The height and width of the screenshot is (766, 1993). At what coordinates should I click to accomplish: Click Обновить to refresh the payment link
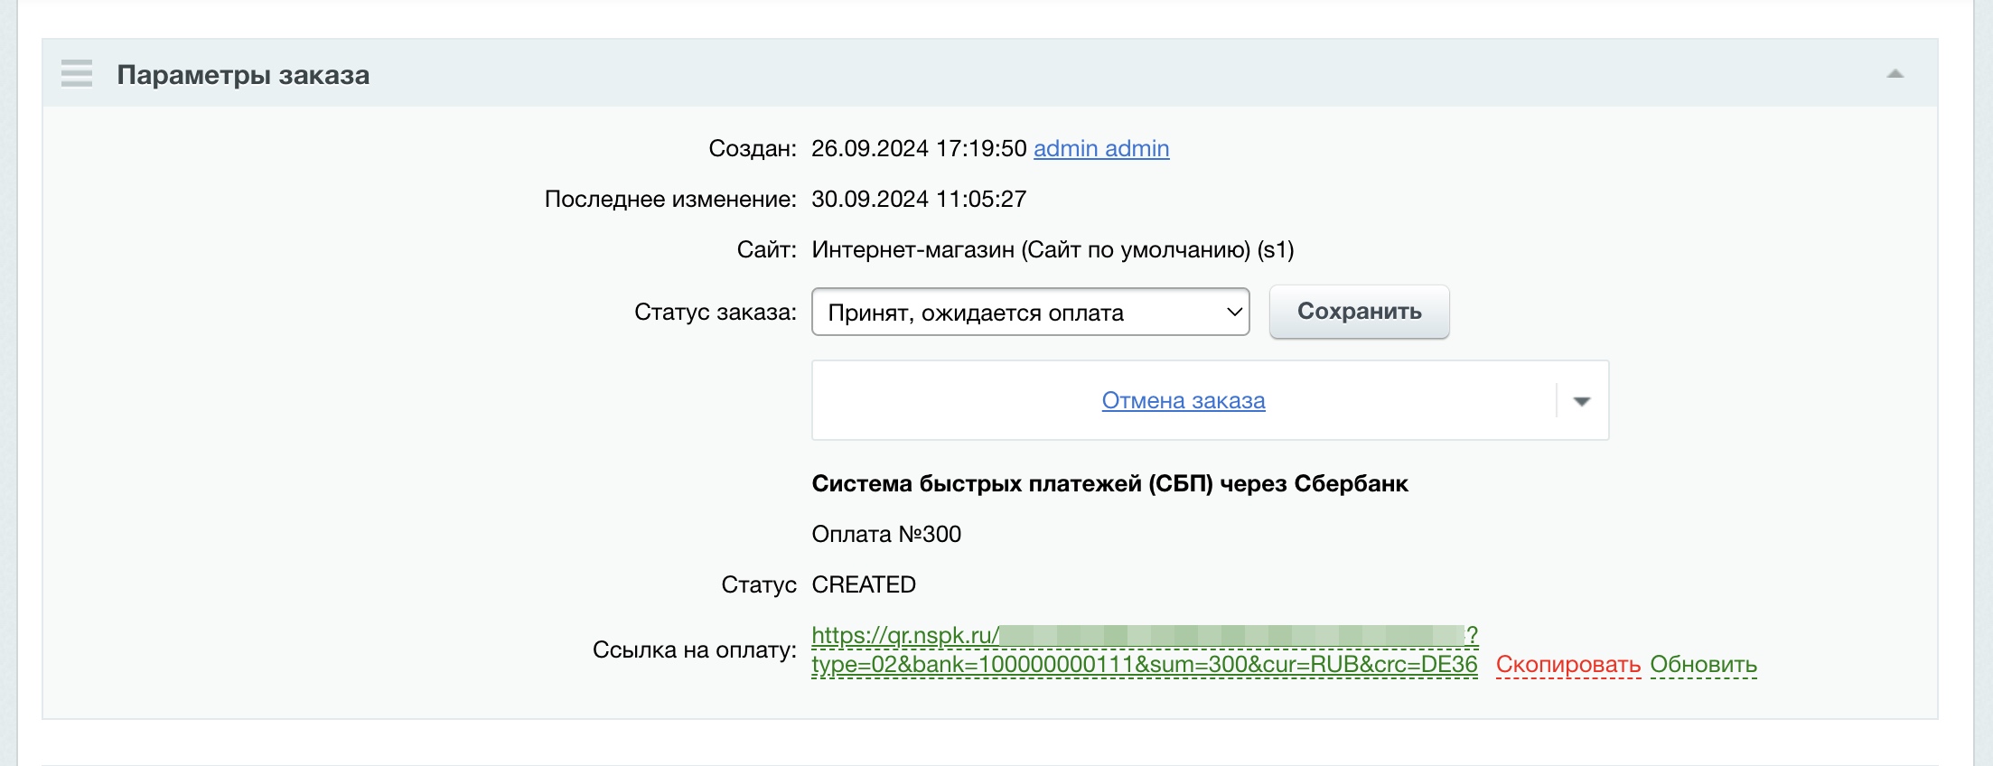click(x=1703, y=665)
